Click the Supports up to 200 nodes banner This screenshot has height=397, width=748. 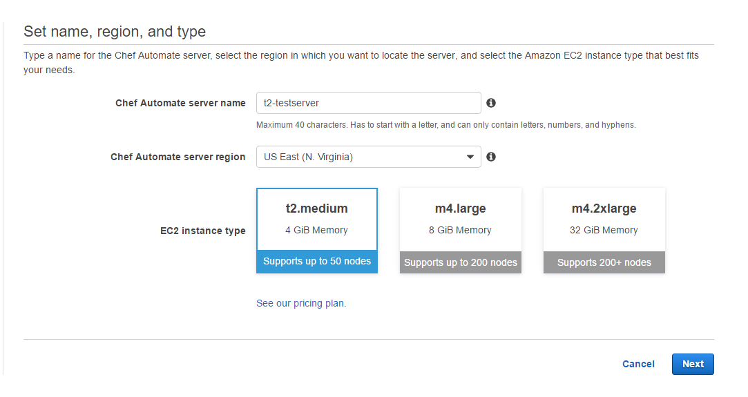coord(461,262)
